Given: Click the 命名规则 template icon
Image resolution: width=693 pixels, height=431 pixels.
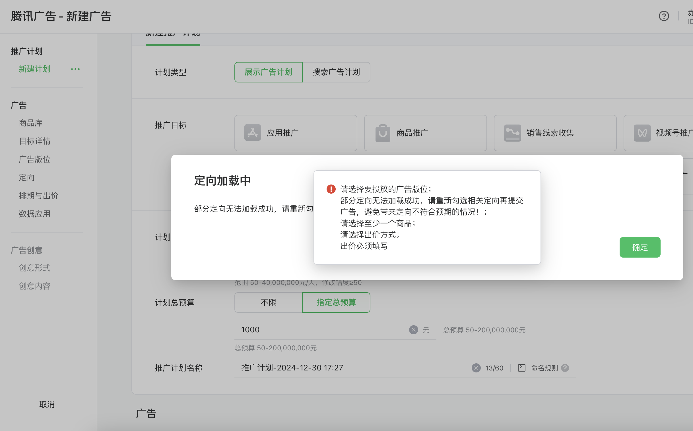Looking at the screenshot, I should pos(521,368).
